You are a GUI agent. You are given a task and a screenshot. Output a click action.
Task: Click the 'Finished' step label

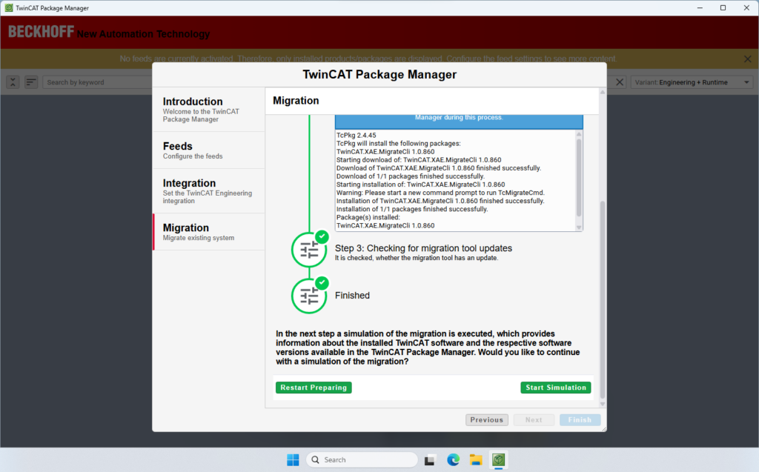tap(352, 296)
